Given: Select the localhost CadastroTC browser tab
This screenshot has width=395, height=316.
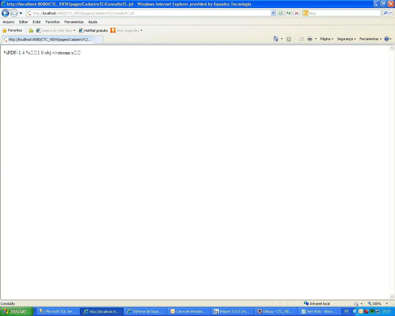Looking at the screenshot, I should point(47,39).
